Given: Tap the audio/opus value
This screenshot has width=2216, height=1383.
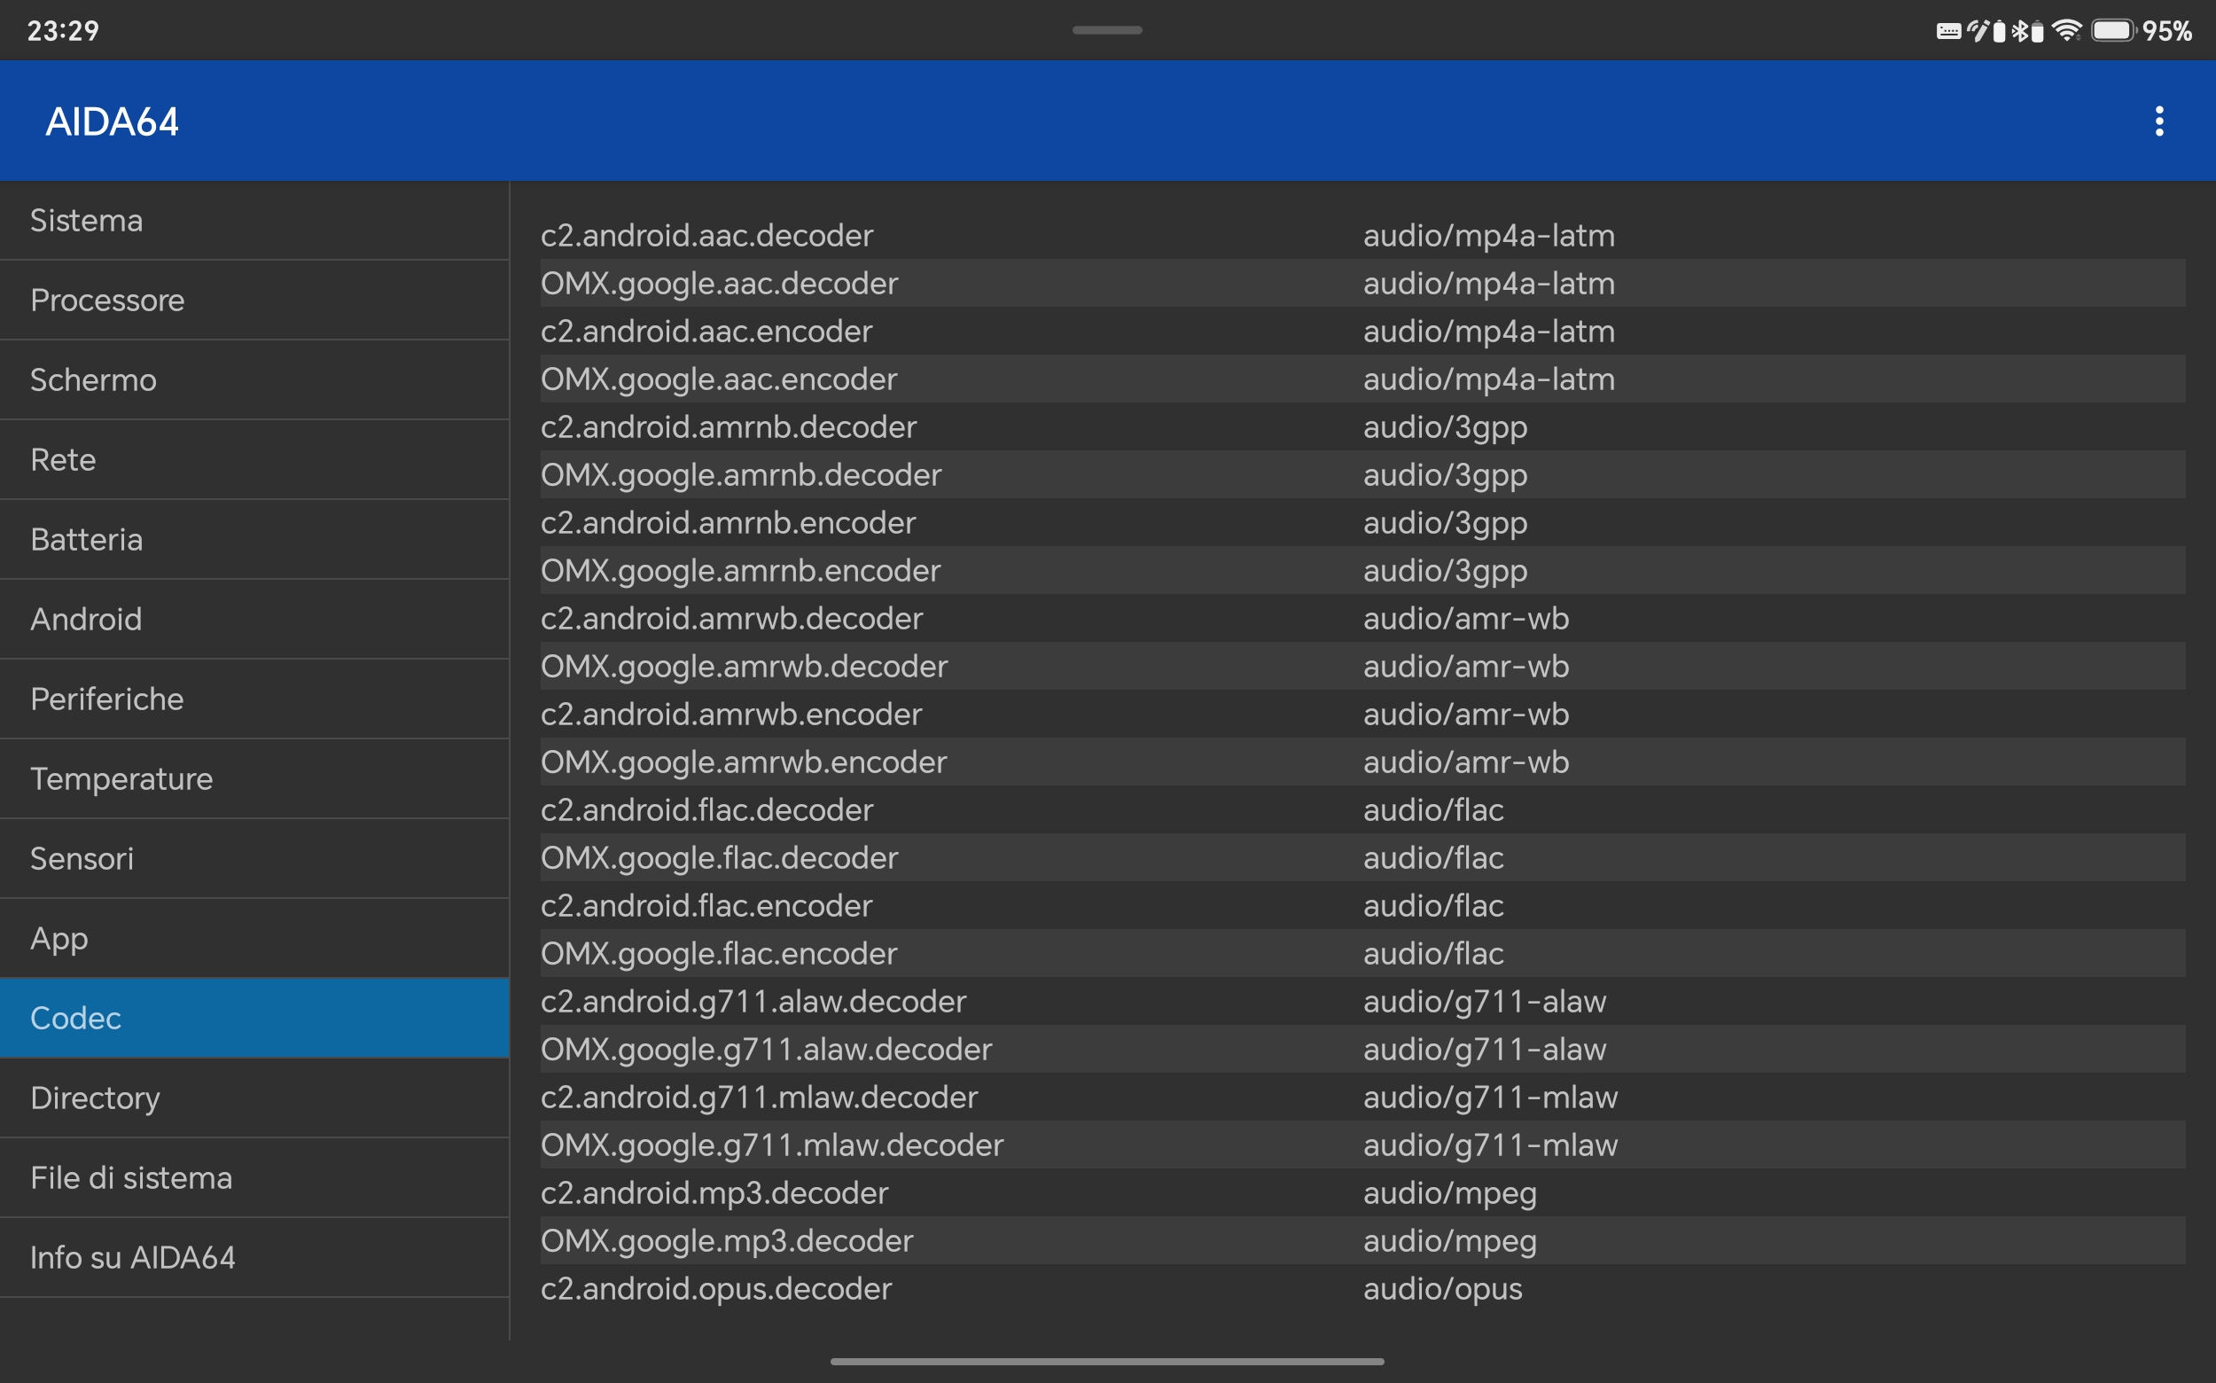Looking at the screenshot, I should point(1442,1289).
